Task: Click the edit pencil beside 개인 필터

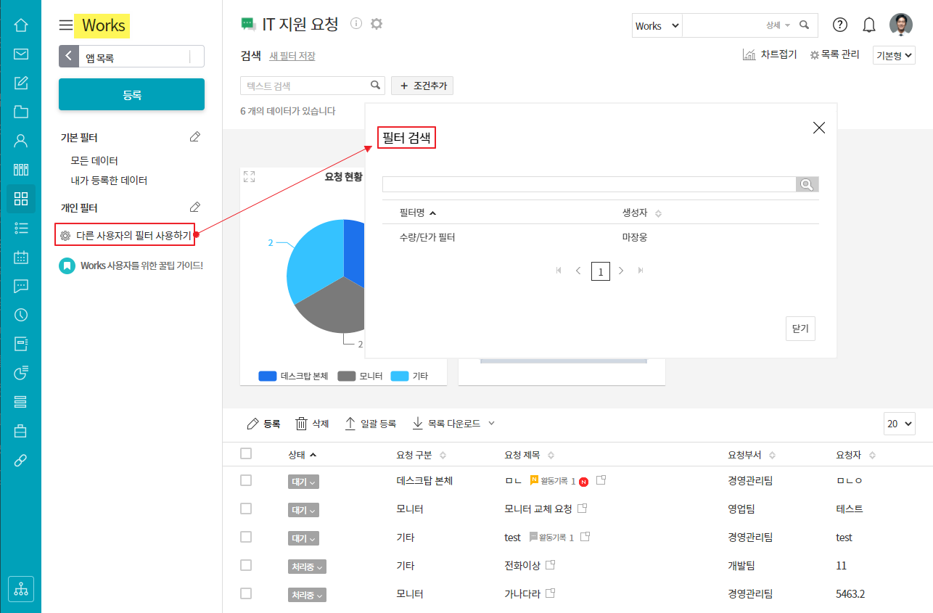Action: point(194,207)
